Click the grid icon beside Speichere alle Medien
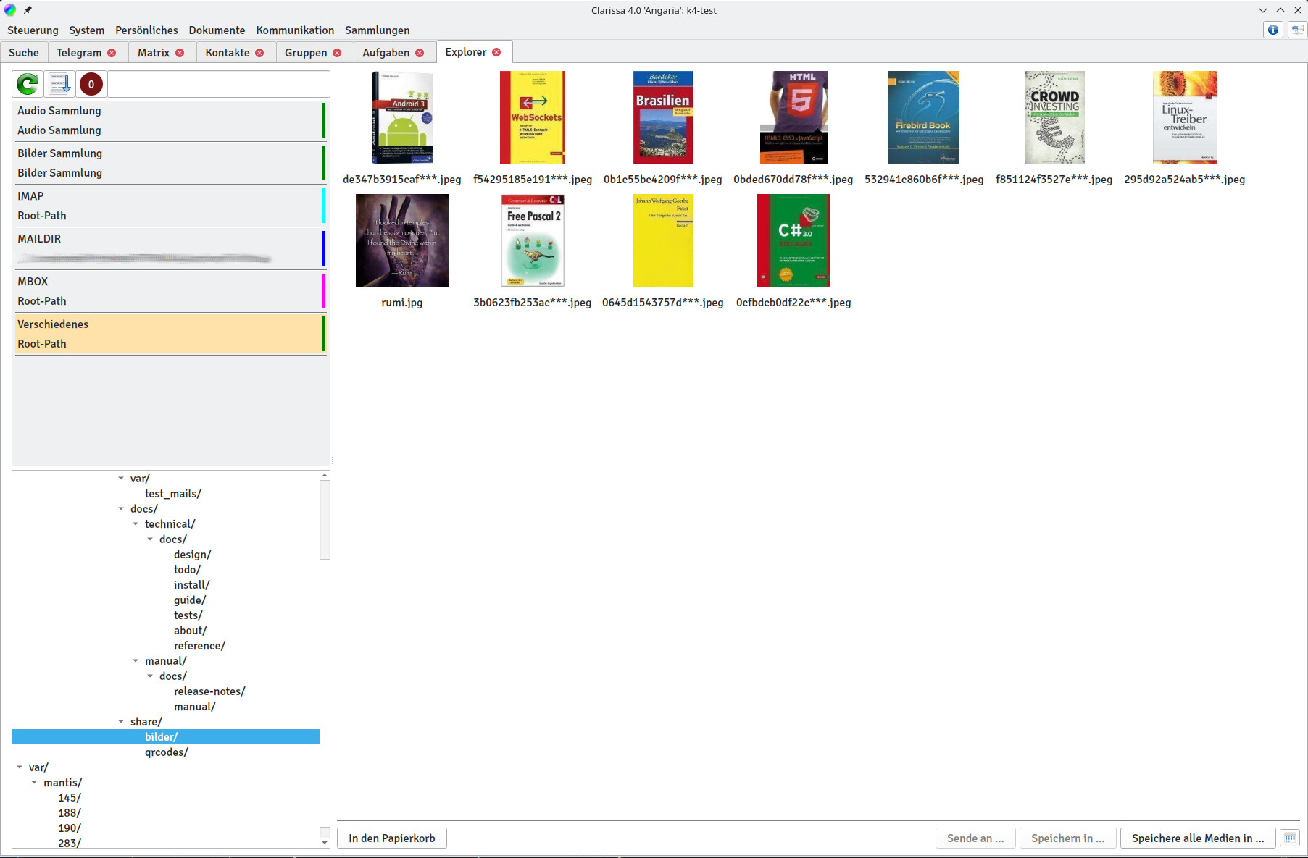 (1290, 838)
